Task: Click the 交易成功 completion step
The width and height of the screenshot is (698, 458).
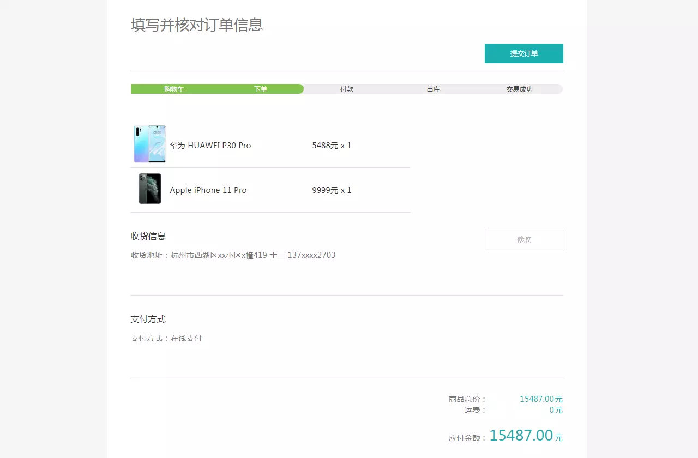Action: pos(519,88)
